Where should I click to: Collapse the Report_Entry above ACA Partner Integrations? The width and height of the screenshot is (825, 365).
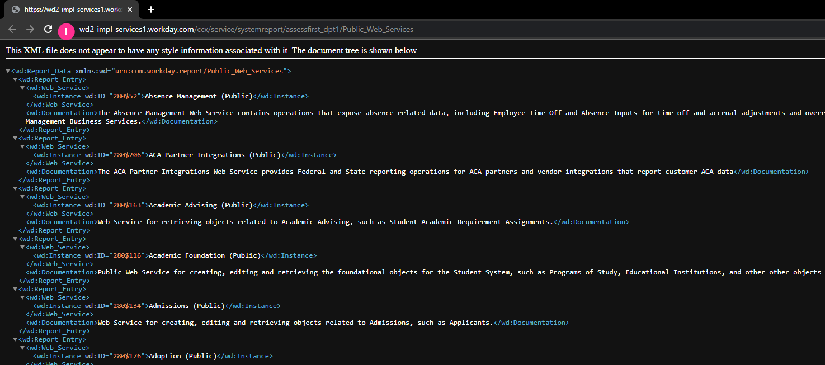(15, 138)
